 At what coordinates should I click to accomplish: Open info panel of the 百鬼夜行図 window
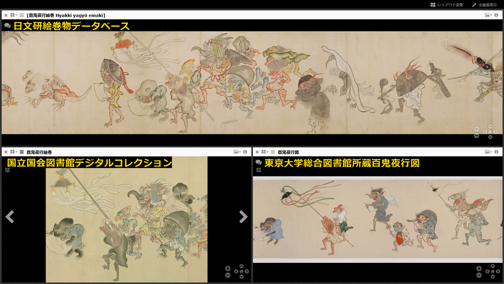pyautogui.click(x=496, y=152)
